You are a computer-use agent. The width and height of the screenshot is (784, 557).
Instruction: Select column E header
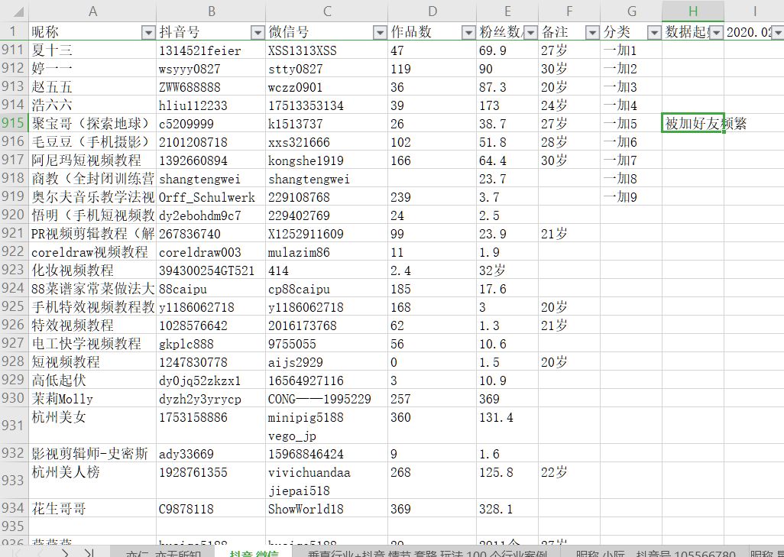coord(507,11)
